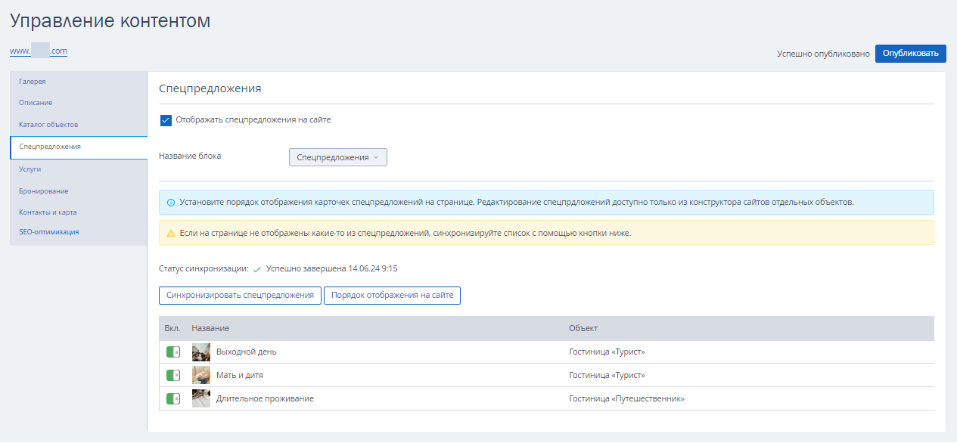Image resolution: width=957 pixels, height=443 pixels.
Task: Toggle off the Выходной день offer switch
Action: (173, 352)
